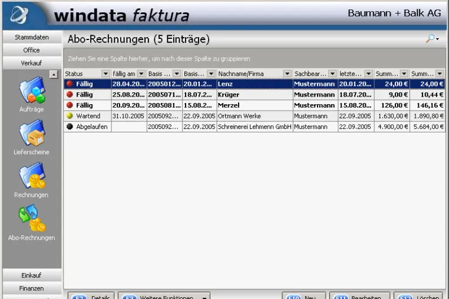This screenshot has height=299, width=449.
Task: Open the Lieferscheine sidebar icon
Action: point(32,133)
